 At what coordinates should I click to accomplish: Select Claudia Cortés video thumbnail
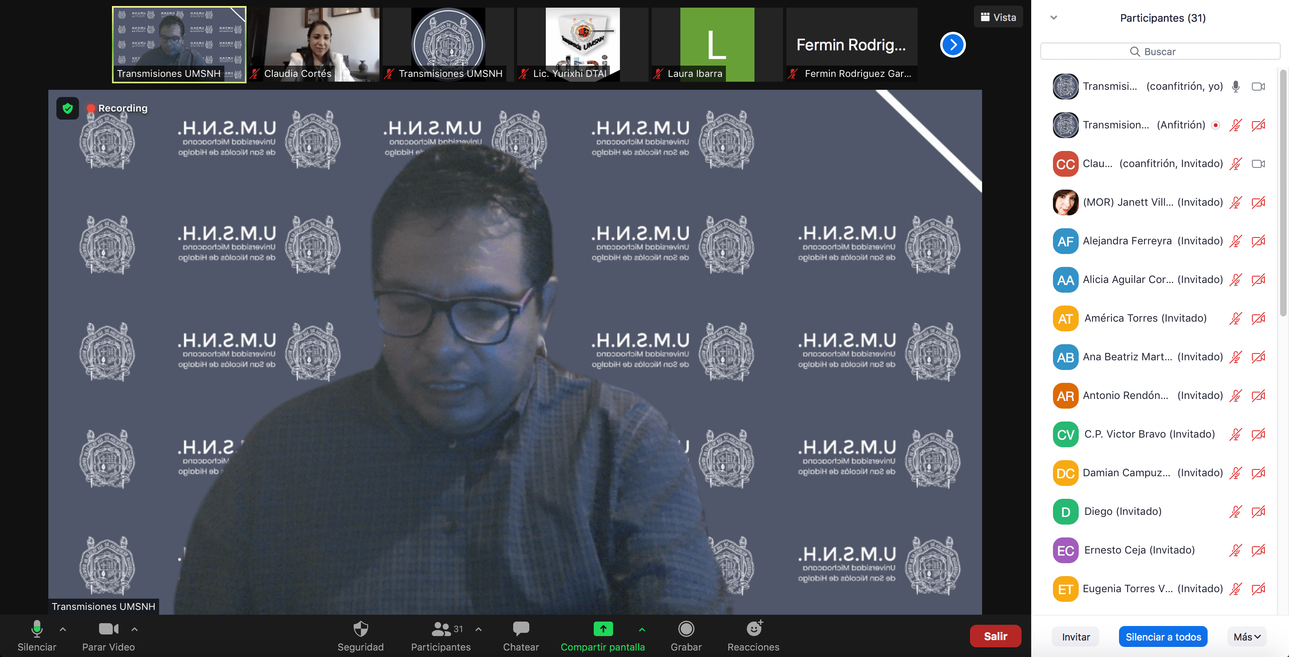[314, 45]
